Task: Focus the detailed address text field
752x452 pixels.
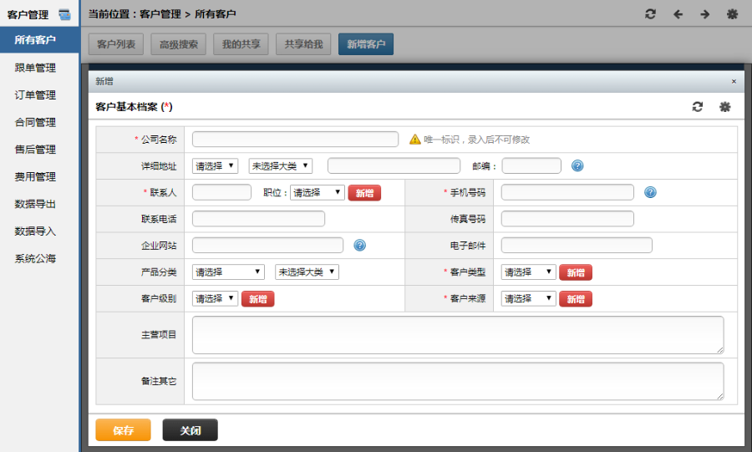Action: pos(394,166)
